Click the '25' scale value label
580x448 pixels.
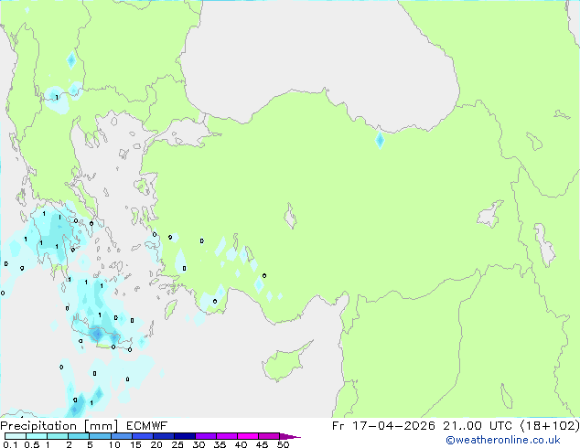(177, 444)
